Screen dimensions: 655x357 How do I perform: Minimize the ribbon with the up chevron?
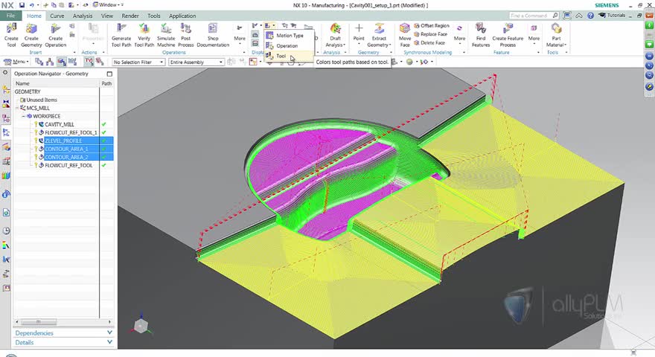(x=579, y=16)
